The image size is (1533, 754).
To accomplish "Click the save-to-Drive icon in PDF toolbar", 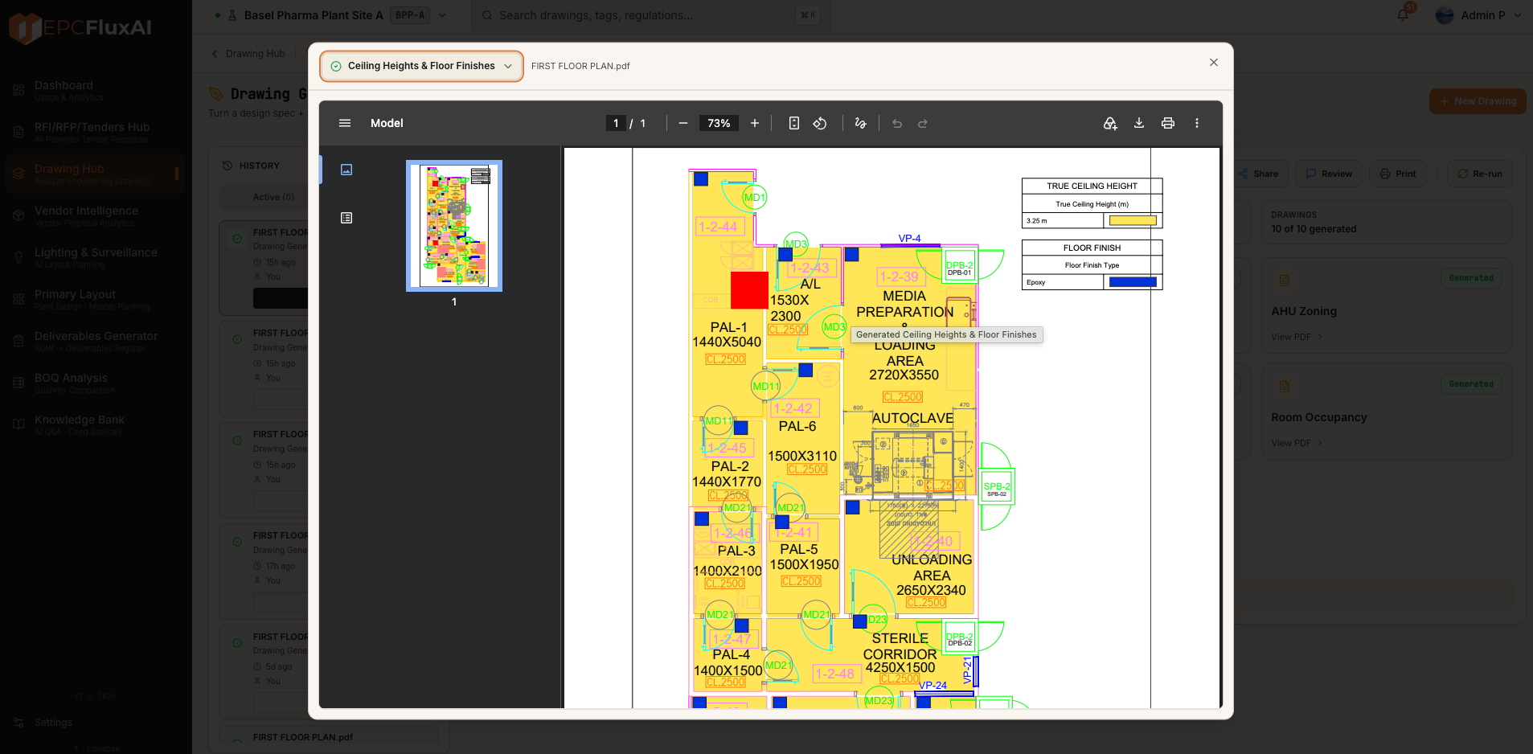I will coord(1110,123).
